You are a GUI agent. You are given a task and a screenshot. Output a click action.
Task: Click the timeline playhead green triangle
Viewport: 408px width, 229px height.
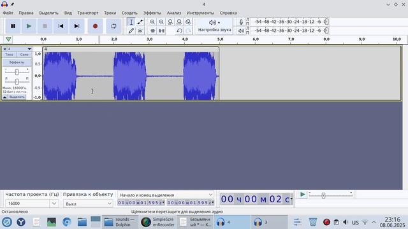click(x=8, y=39)
